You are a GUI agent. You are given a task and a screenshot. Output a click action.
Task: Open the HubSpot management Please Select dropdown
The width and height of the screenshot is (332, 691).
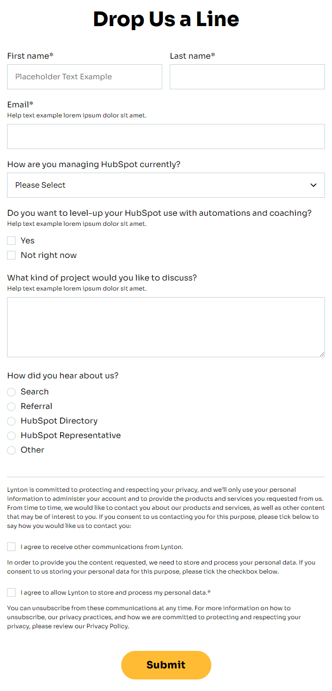(x=166, y=185)
